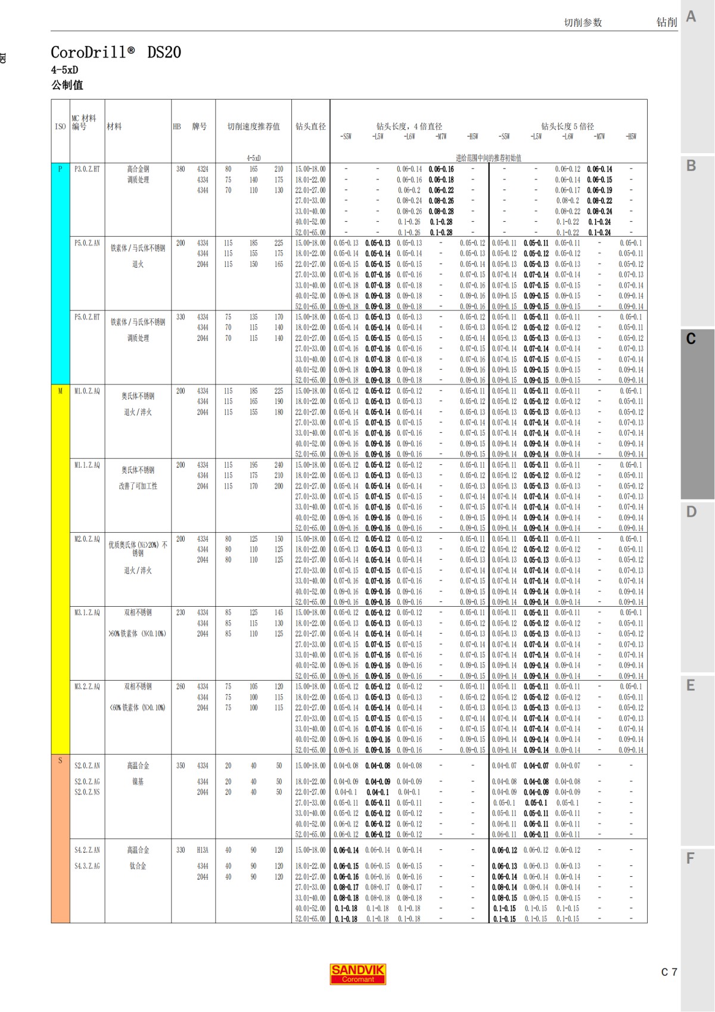Select material code P3.0.Z.HT
This screenshot has width=715, height=1012.
pyautogui.click(x=87, y=169)
